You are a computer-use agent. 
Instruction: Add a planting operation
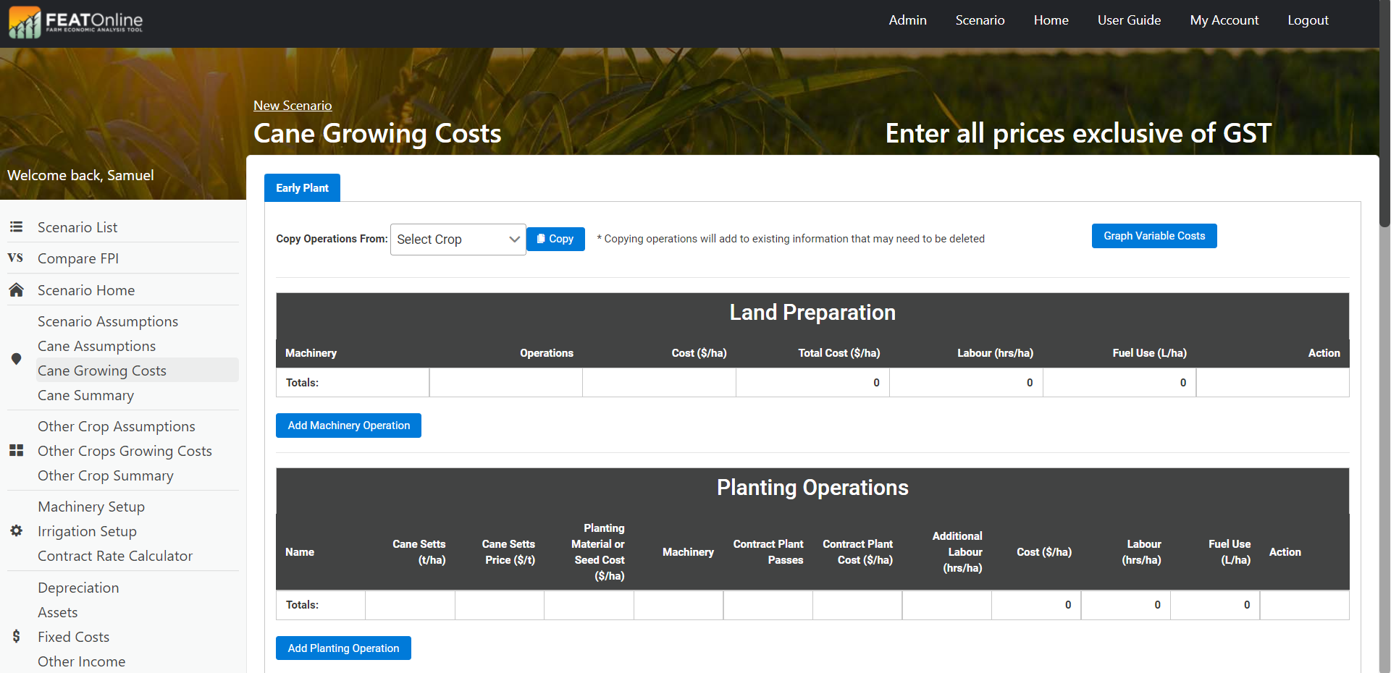[343, 648]
